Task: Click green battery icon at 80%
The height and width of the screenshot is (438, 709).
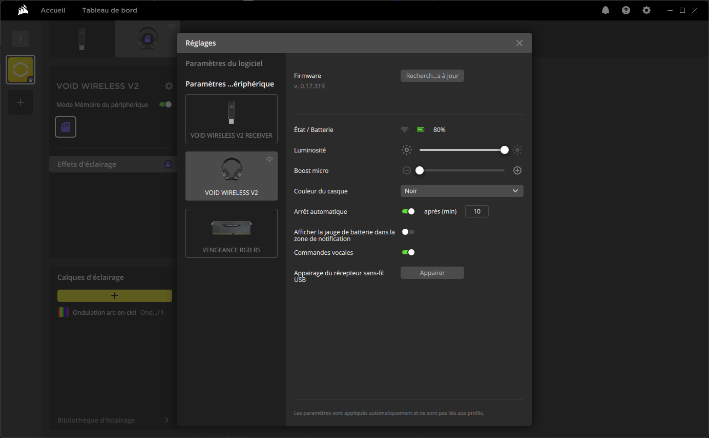Action: coord(421,130)
